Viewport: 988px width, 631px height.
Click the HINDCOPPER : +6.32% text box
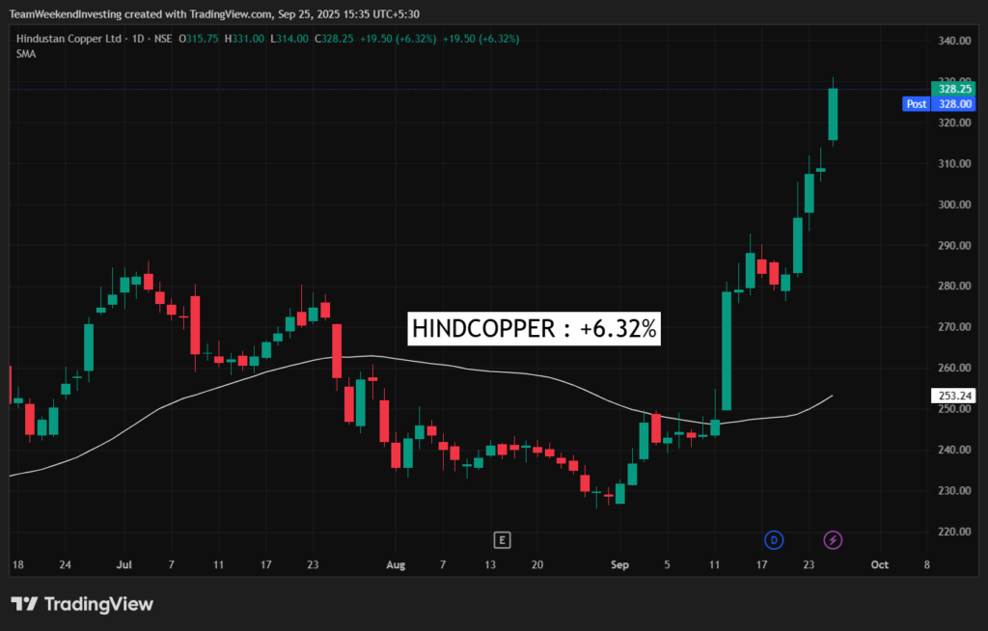pos(534,328)
